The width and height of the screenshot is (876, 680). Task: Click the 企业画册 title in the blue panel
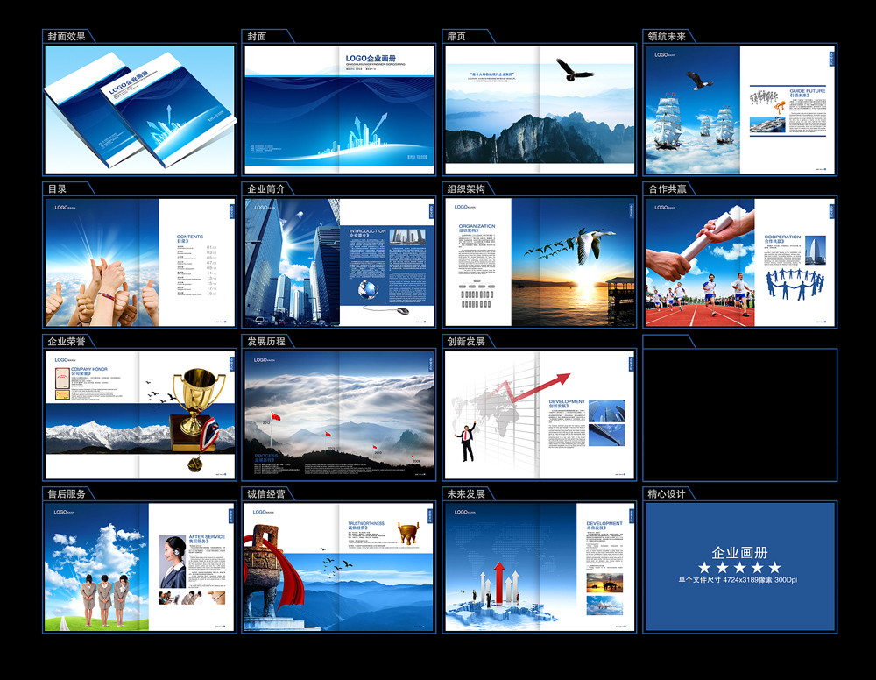coord(739,552)
